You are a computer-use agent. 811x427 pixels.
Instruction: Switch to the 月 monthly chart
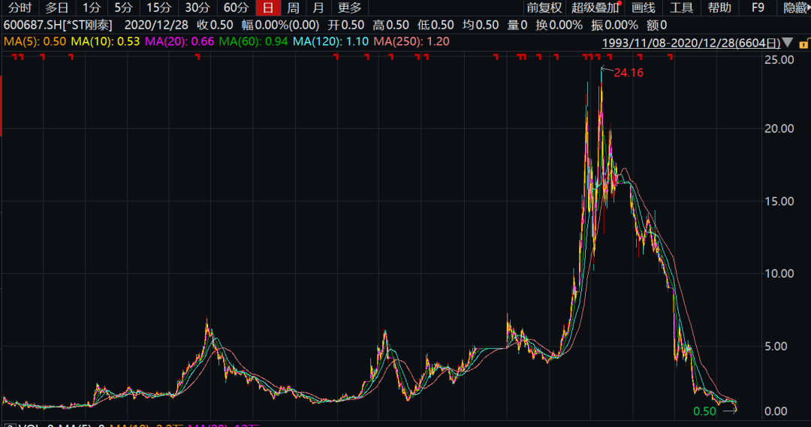(x=318, y=8)
